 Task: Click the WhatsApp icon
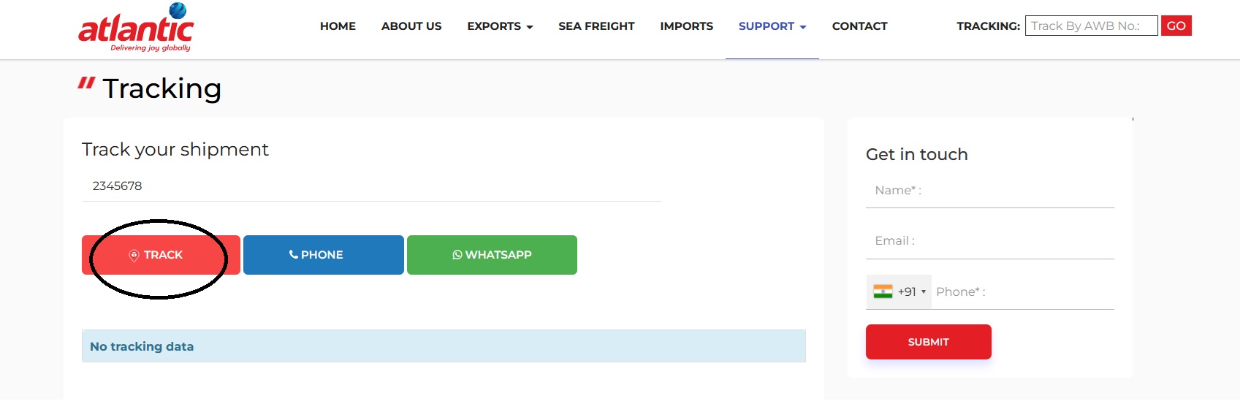(x=457, y=255)
